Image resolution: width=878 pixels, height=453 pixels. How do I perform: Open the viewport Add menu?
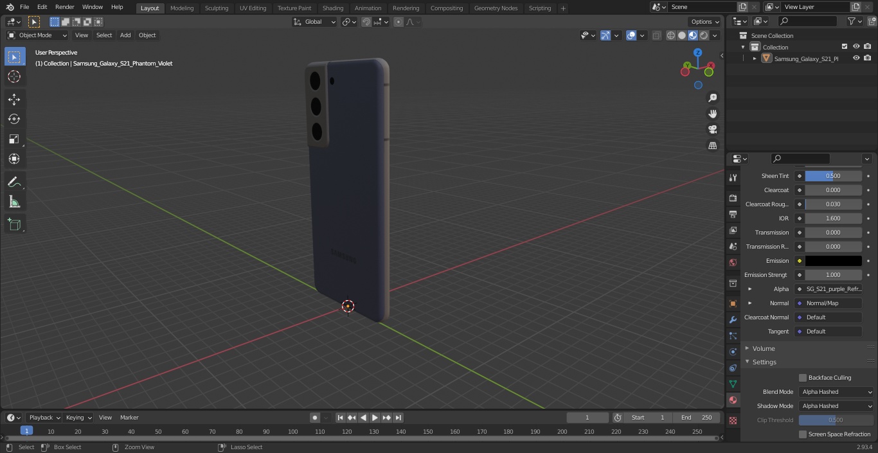tap(125, 35)
